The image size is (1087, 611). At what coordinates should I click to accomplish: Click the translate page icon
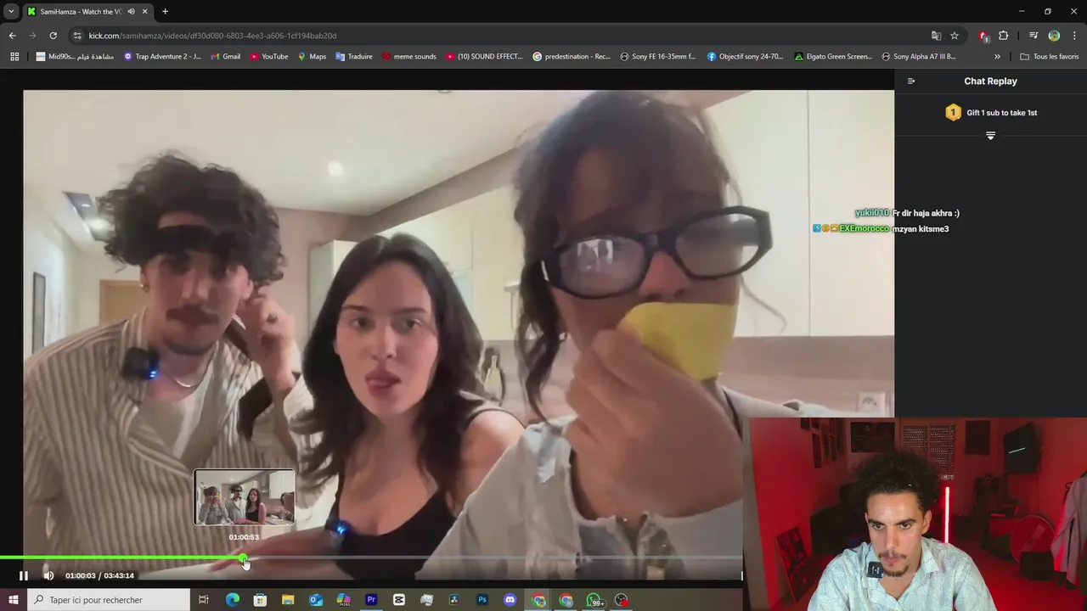point(936,36)
